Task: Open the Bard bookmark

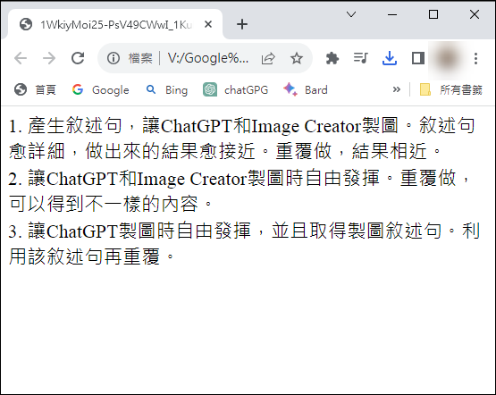Action: 306,90
